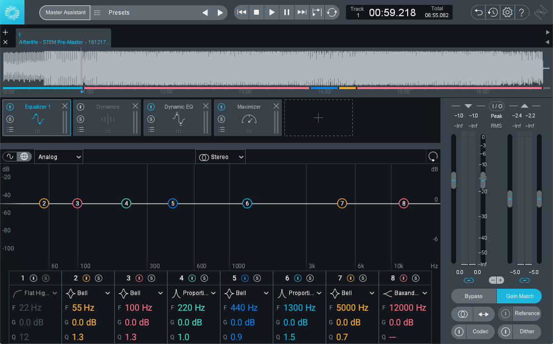553x344 pixels.
Task: Link the output gain faders
Action: coord(525,280)
